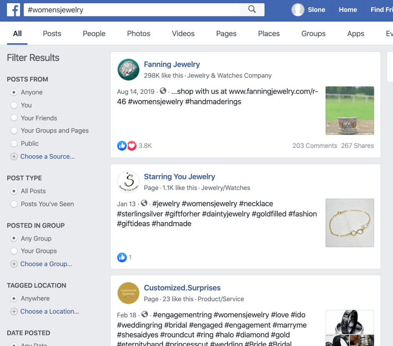Click the globe privacy icon on the Jan 13 post

[144, 204]
